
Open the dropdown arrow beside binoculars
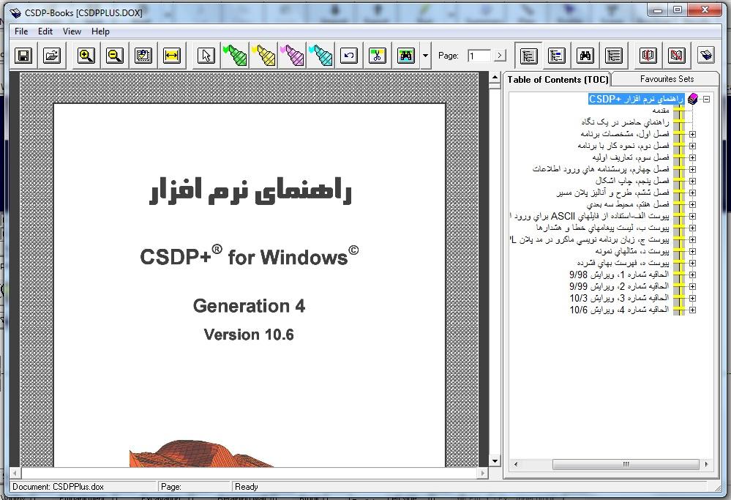(x=425, y=56)
